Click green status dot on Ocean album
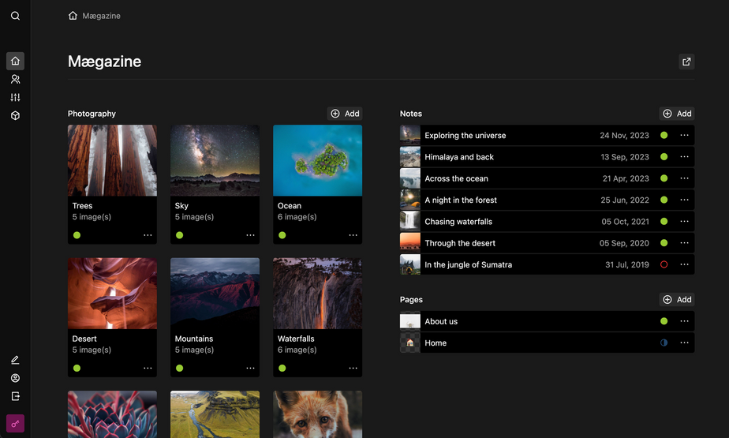Screen dimensions: 729x438 [x=282, y=235]
